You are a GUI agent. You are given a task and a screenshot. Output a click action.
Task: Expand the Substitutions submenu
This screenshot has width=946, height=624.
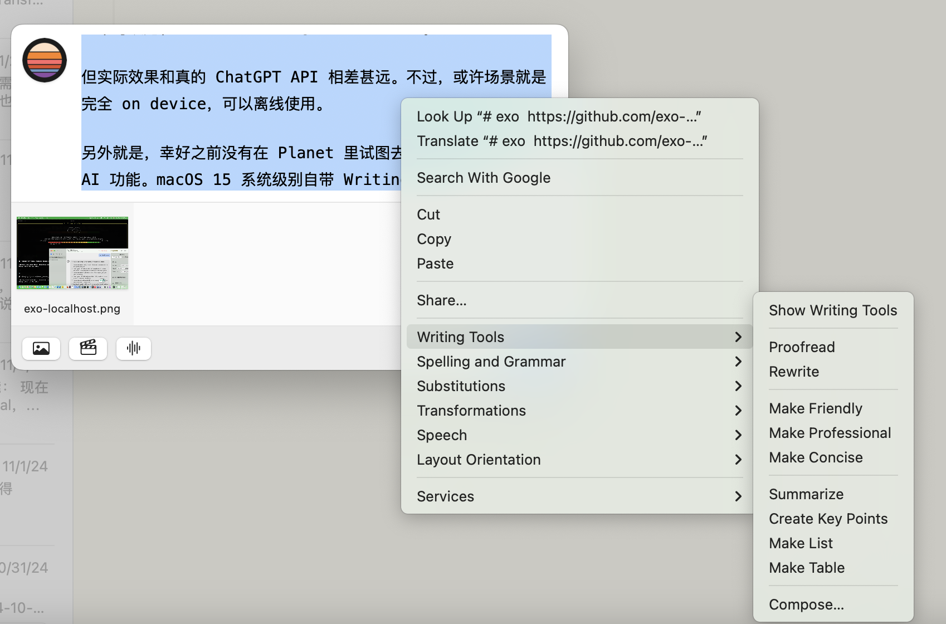point(579,386)
